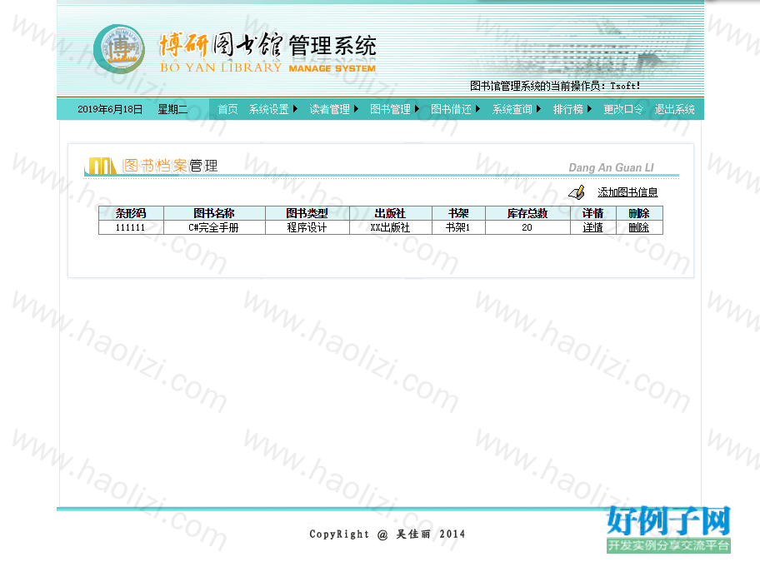Click the 图书类型 column header
760x562 pixels.
point(307,213)
